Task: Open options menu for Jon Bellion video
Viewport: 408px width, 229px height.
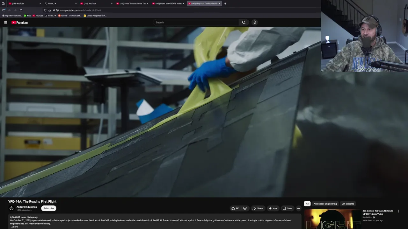Action: coord(398,211)
